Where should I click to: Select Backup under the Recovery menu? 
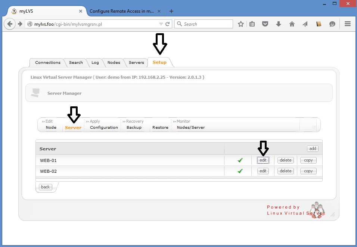tap(134, 127)
